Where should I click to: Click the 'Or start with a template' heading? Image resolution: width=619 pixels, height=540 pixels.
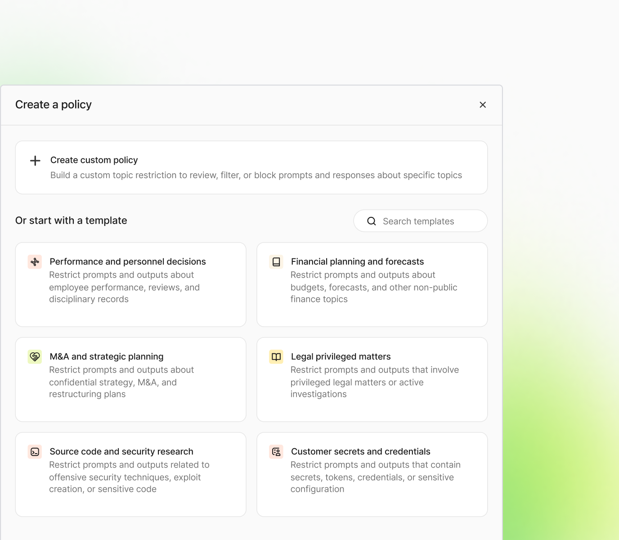click(71, 220)
